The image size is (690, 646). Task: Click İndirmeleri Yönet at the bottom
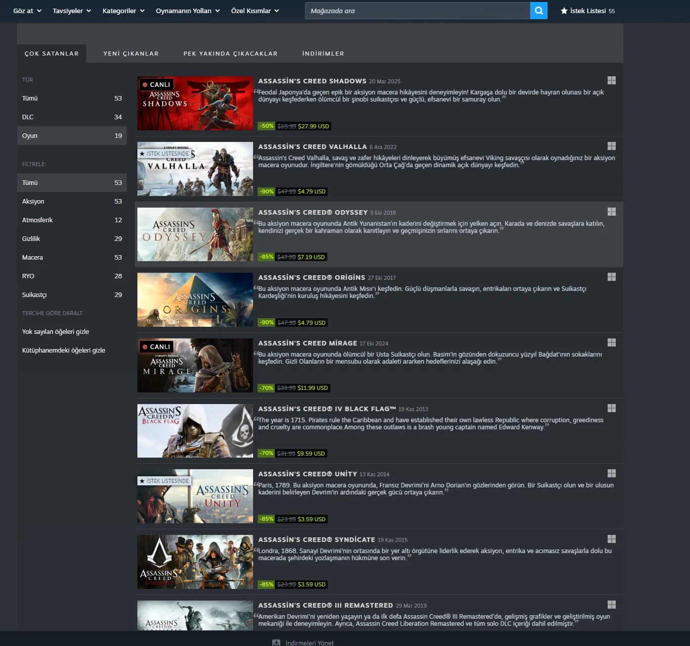coord(310,643)
